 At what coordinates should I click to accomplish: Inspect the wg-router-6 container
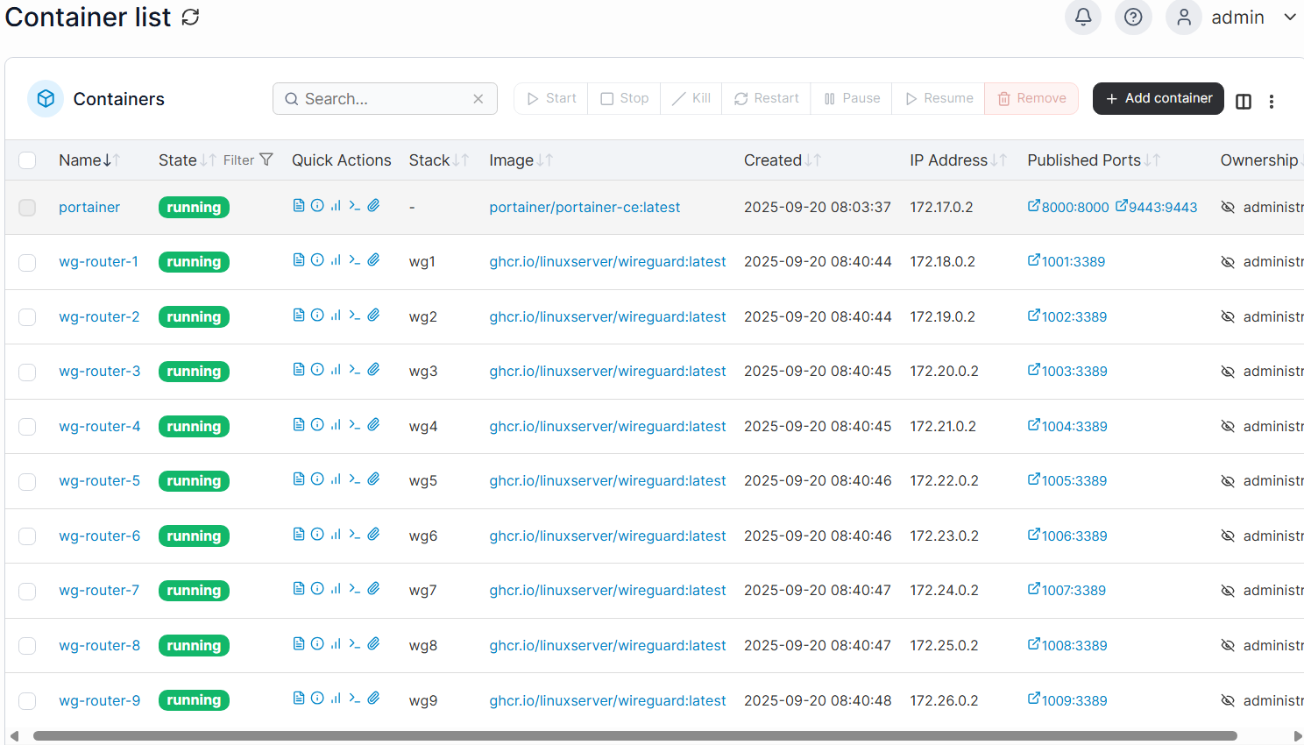click(x=317, y=534)
